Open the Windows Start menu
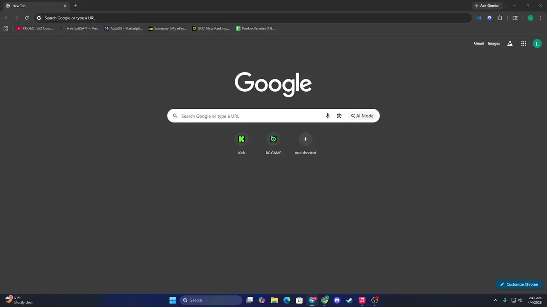 tap(173, 300)
